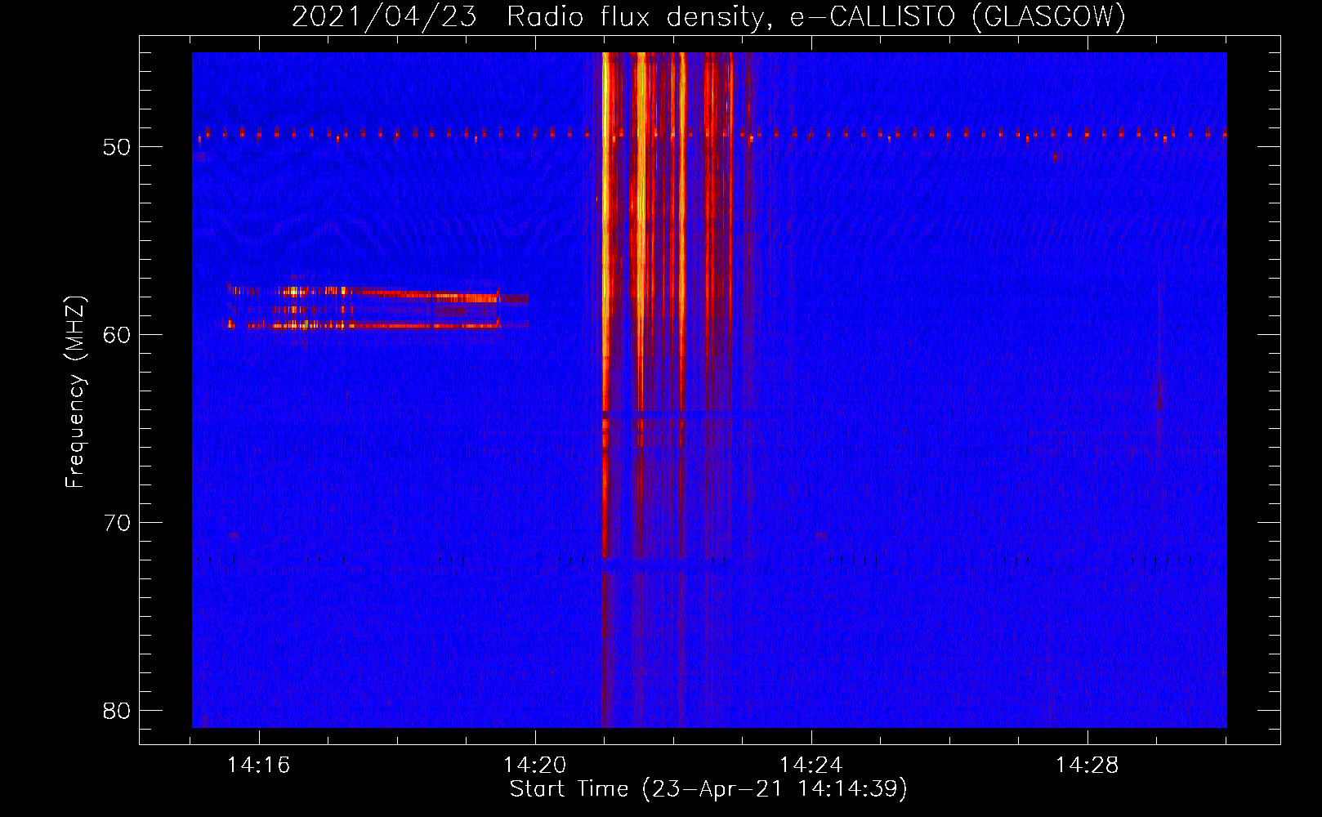Click the 14:28 time tick label
The width and height of the screenshot is (1322, 817).
[x=1088, y=766]
